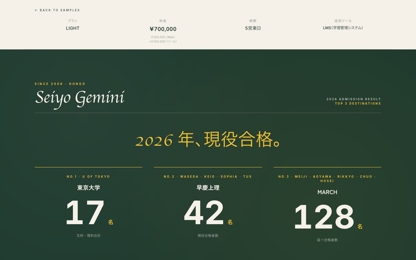Click the 追加ツール column heading

click(343, 21)
